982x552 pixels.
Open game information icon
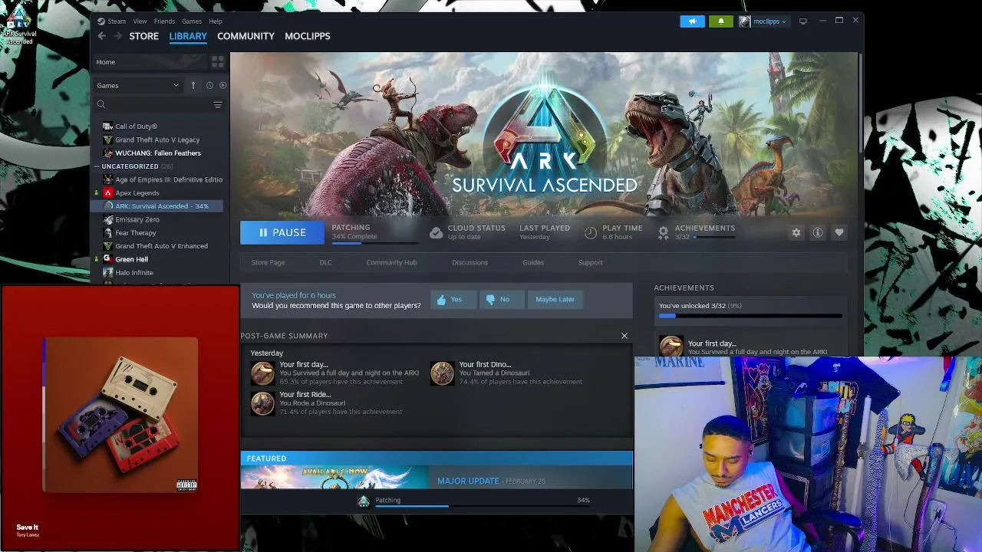818,232
